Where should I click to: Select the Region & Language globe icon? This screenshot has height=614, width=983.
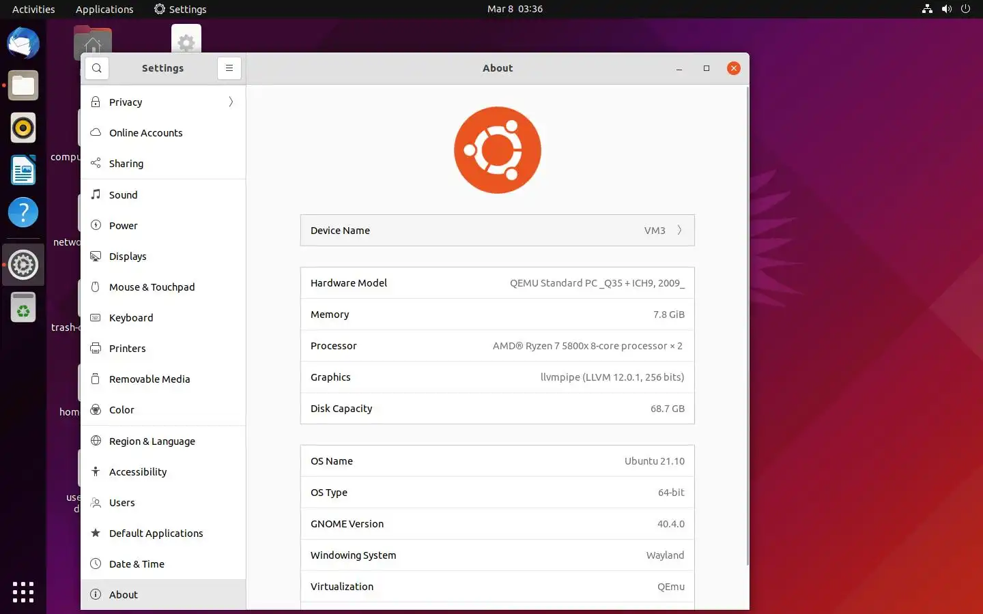point(96,441)
